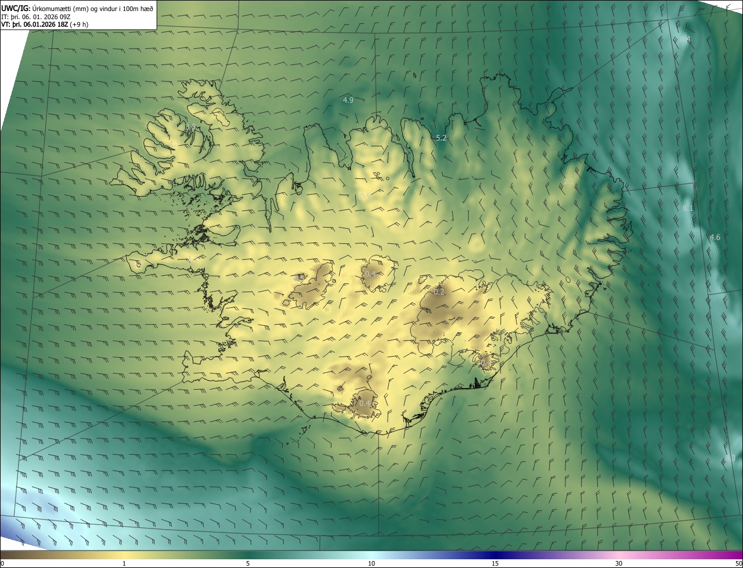Click the 1 tick on the colour scale
Image resolution: width=743 pixels, height=568 pixels.
pos(124,563)
